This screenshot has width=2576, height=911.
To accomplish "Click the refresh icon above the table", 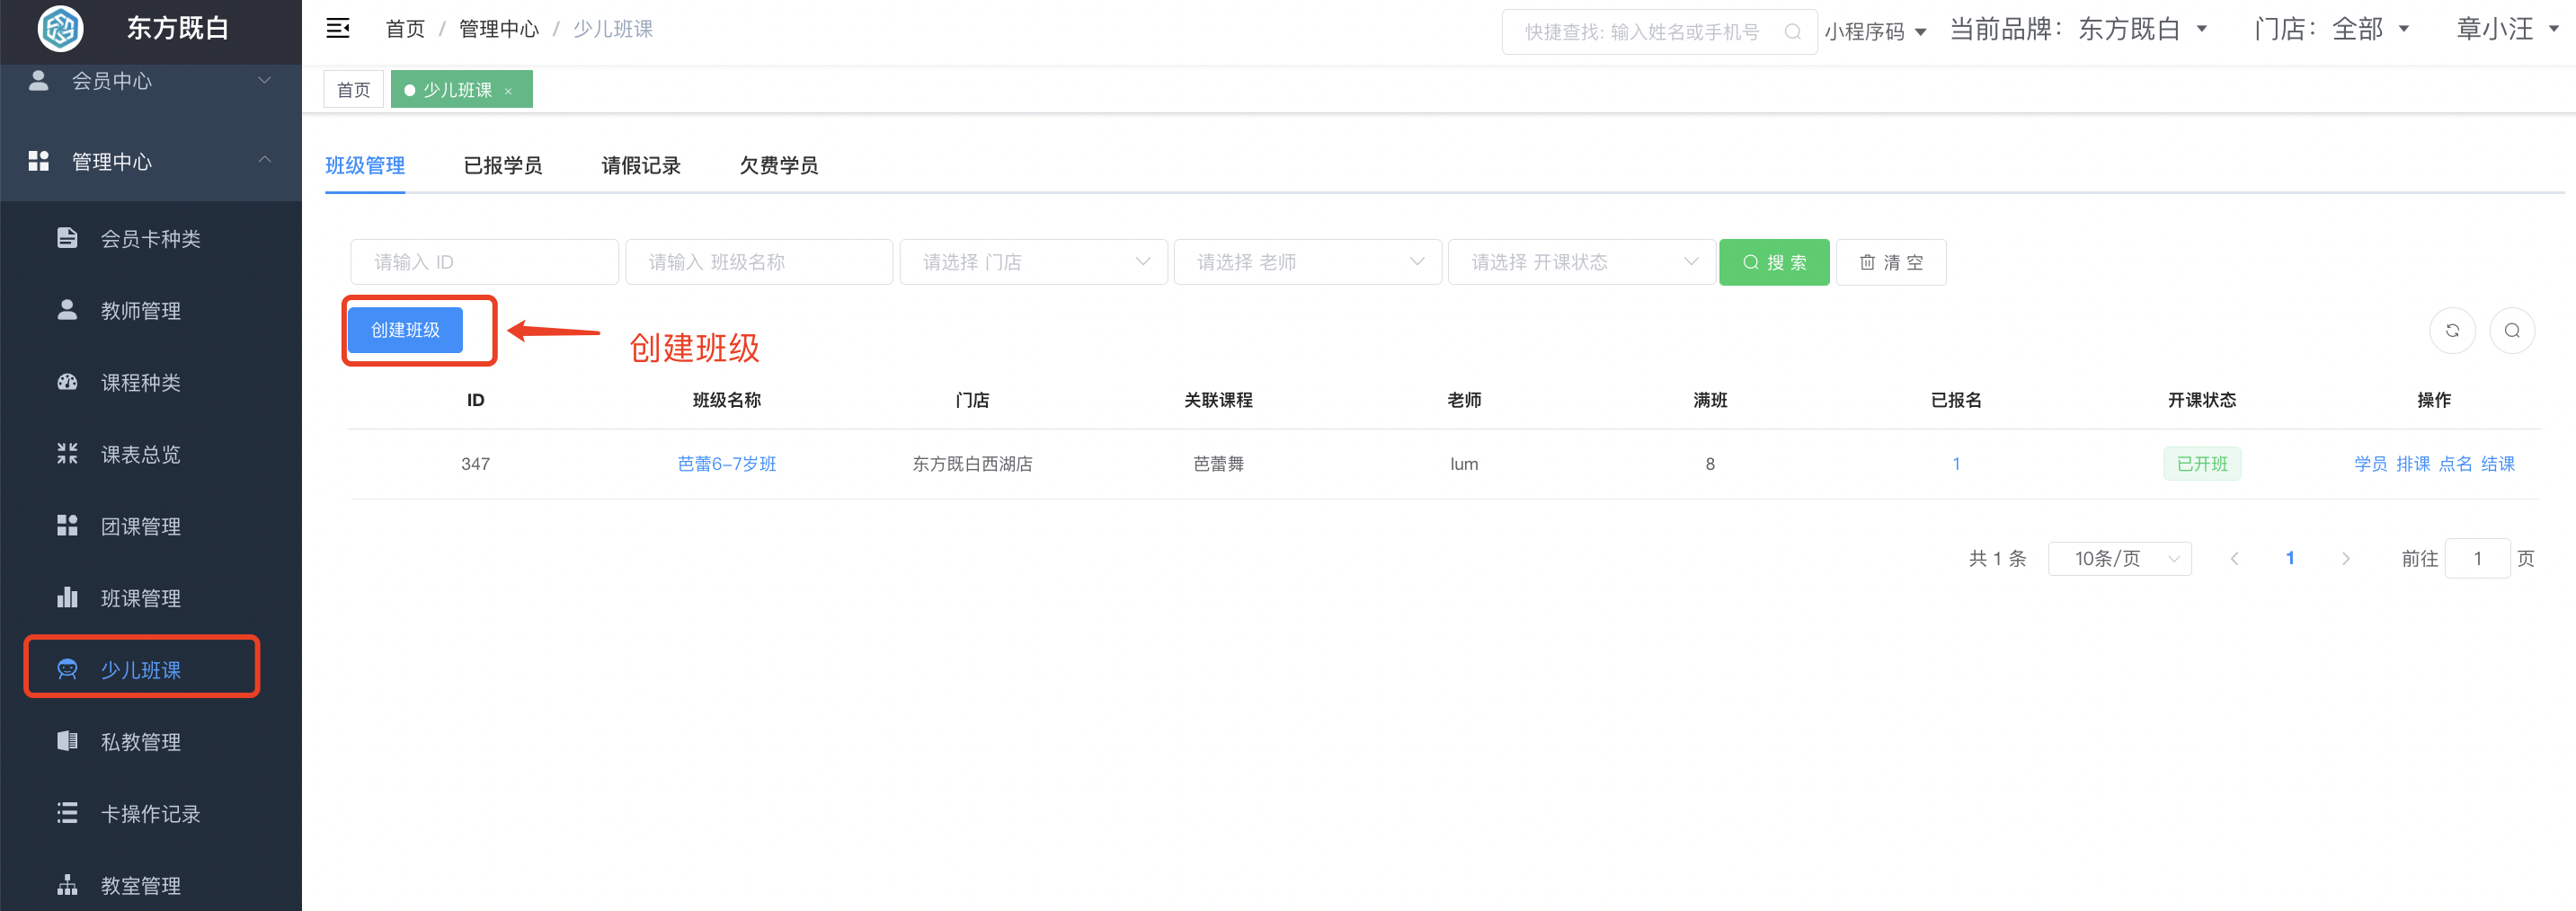I will coord(2451,331).
